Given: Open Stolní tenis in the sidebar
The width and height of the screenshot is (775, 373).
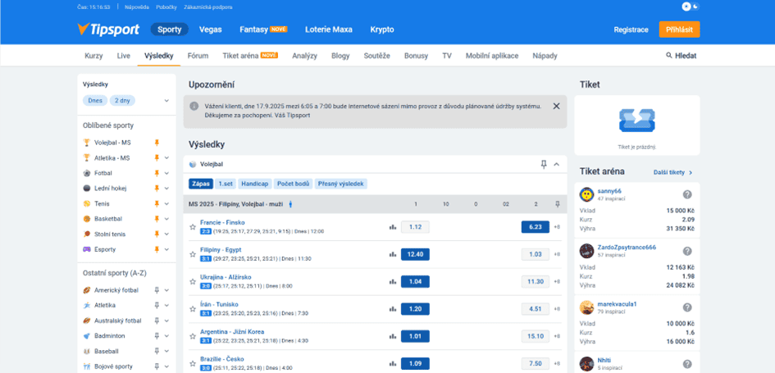Looking at the screenshot, I should 110,234.
